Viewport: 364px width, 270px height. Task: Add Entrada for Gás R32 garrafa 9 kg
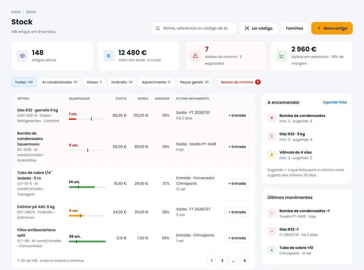pyautogui.click(x=237, y=115)
